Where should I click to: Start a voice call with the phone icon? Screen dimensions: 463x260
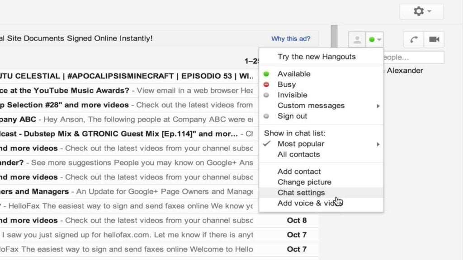[x=413, y=39]
